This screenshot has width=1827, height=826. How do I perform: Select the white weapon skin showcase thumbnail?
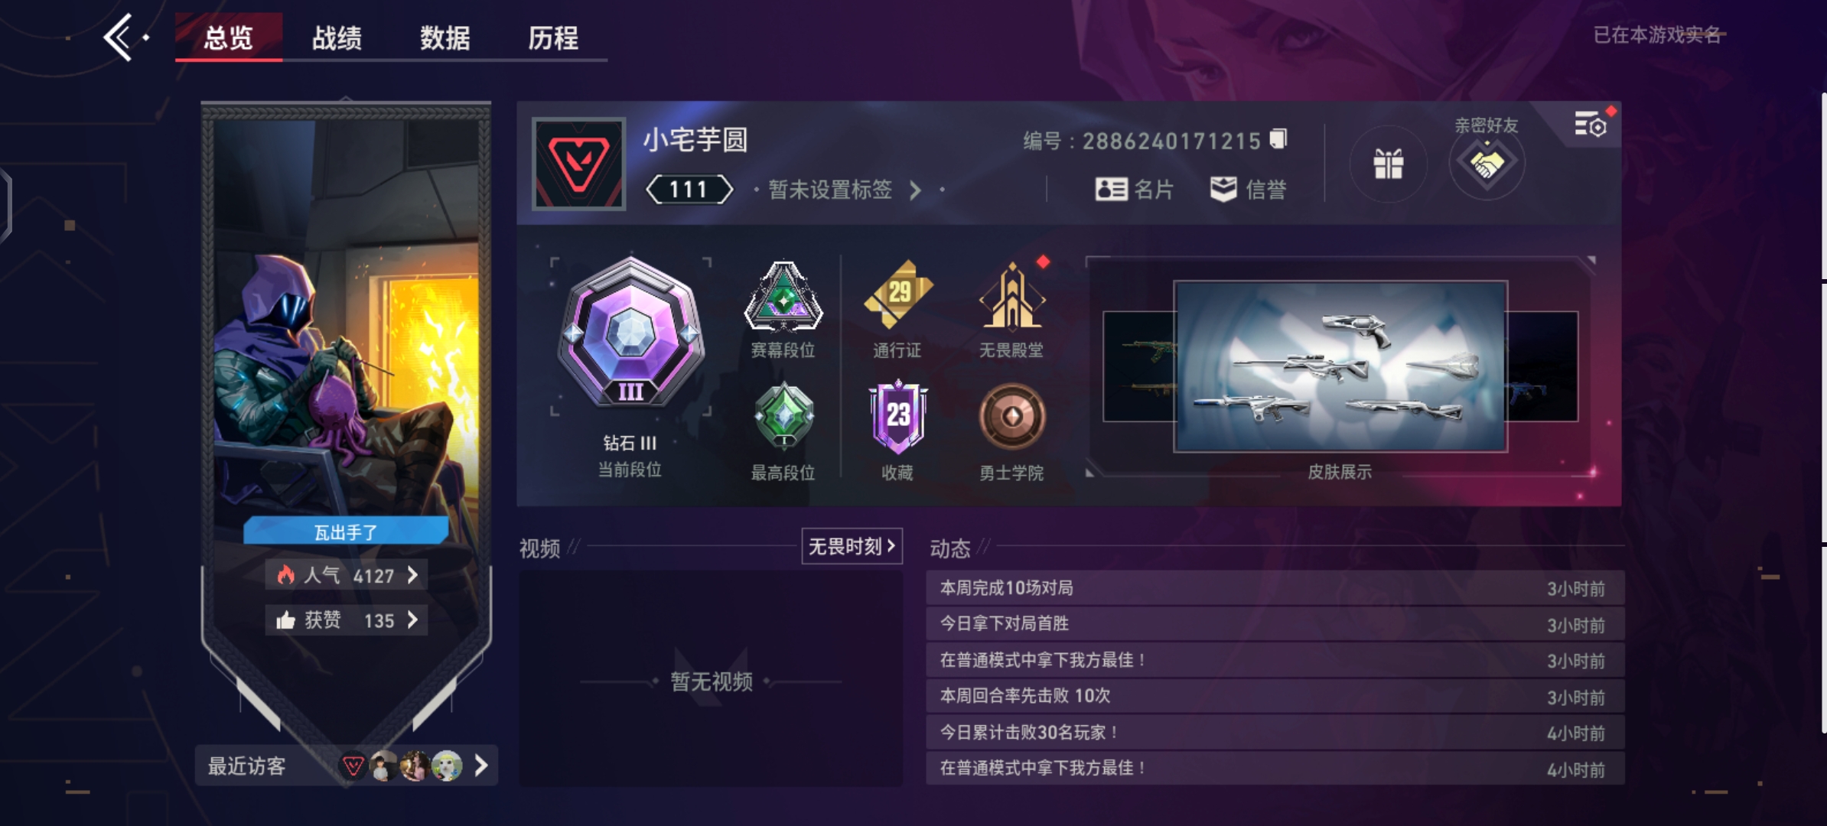click(1340, 366)
